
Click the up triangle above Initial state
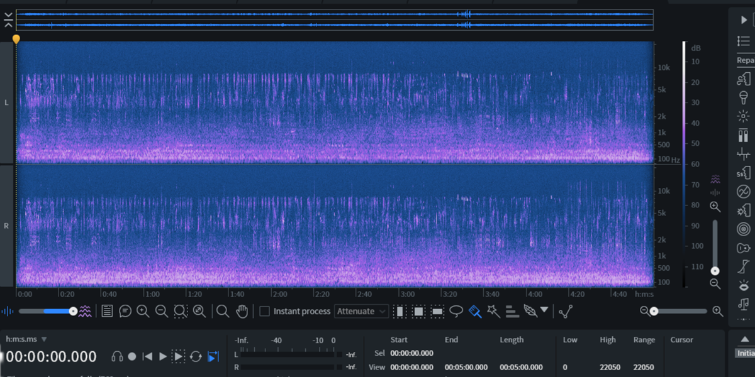click(x=745, y=339)
